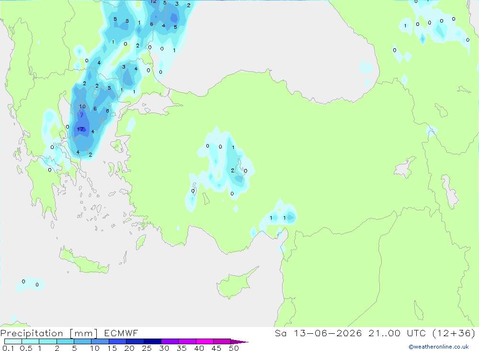Click the '21..00 UTC' time text
479x351 pixels.
click(x=397, y=333)
